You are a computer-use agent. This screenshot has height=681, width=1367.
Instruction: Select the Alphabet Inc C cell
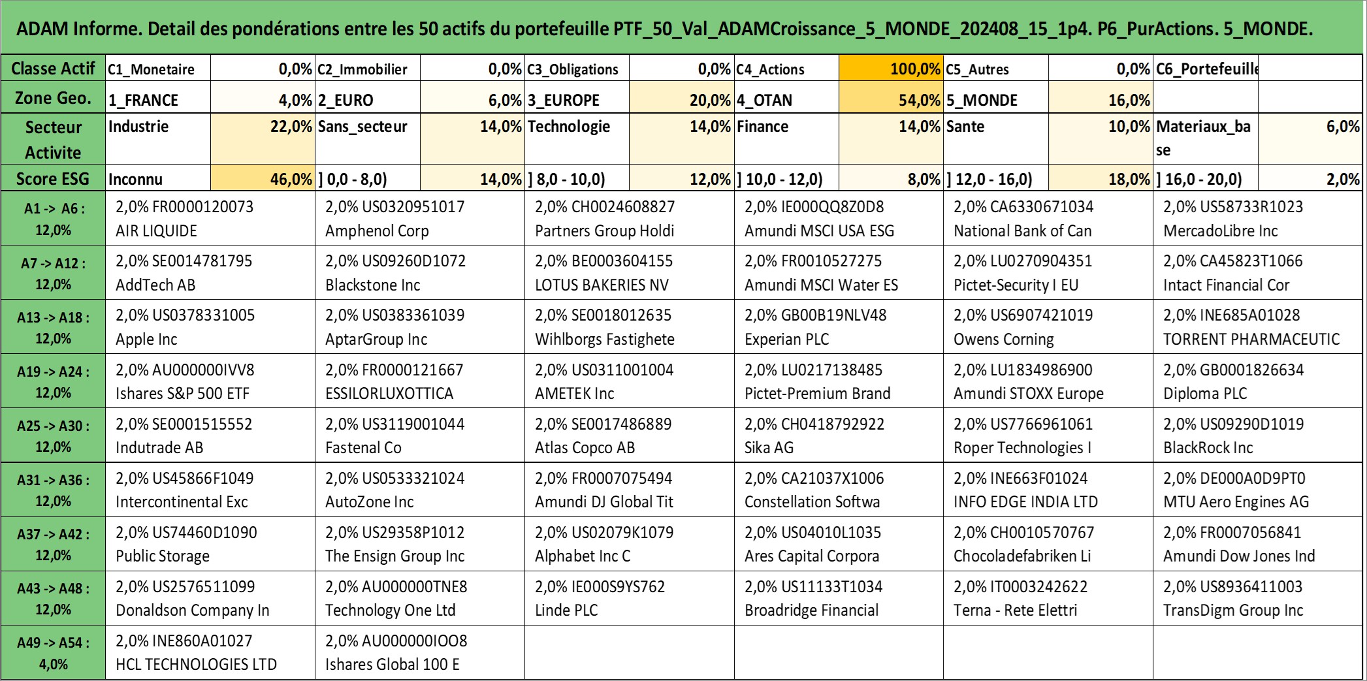(630, 544)
